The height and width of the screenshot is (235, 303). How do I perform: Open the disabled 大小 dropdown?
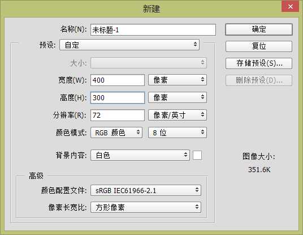tap(149, 63)
